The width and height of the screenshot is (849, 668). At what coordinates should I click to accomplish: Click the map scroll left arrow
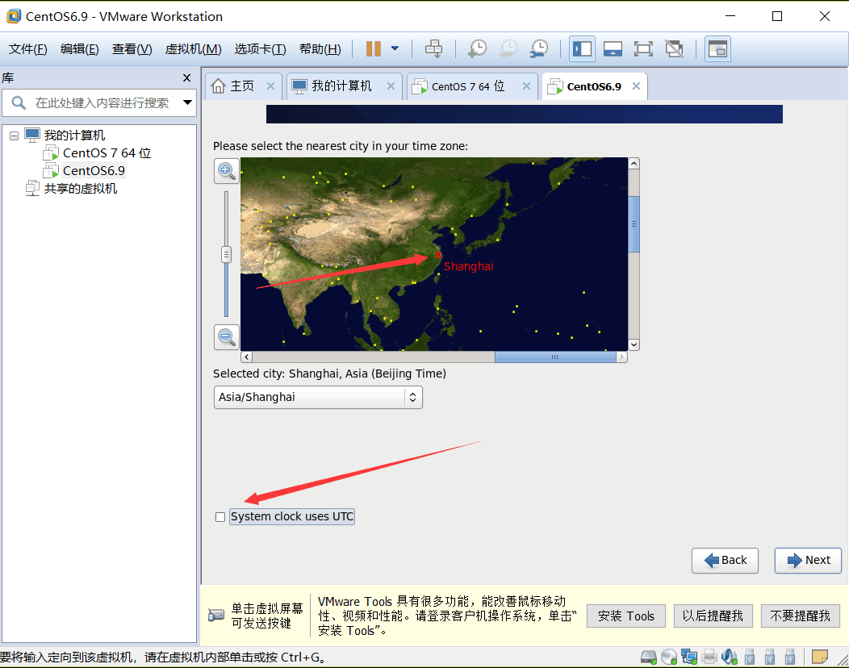247,357
